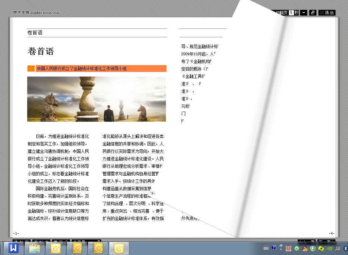
Task: Click the 退出 exit button
Action: 327,13
